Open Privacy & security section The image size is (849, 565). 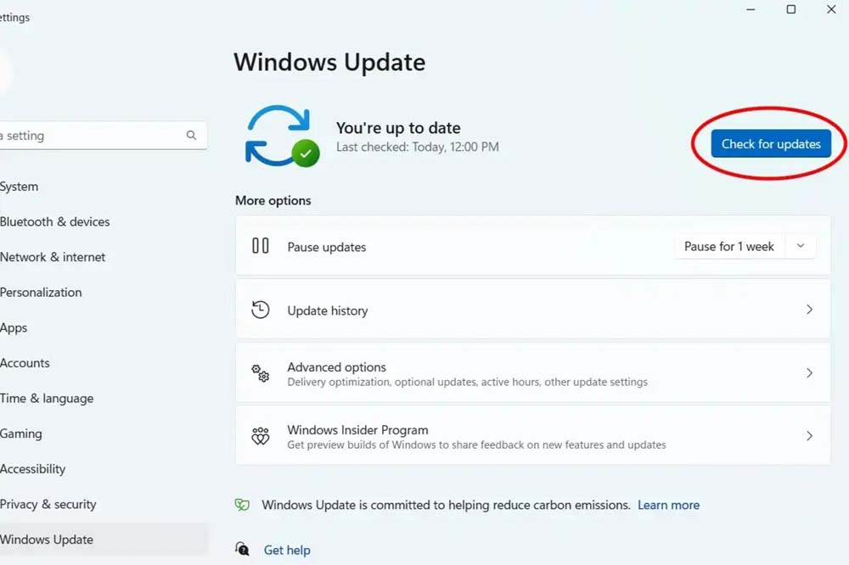[x=48, y=504]
